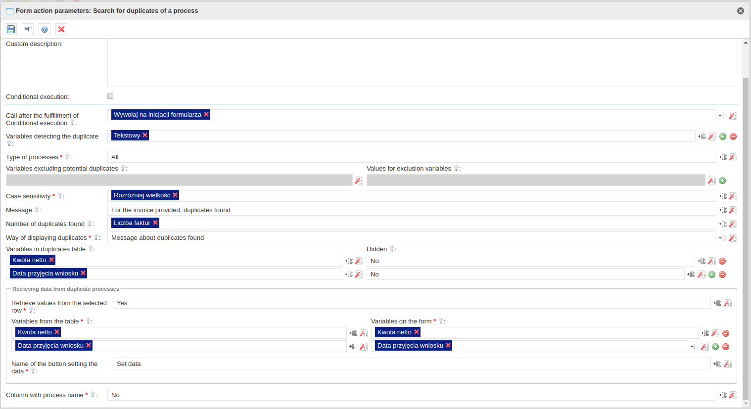The image size is (751, 409).
Task: Close the Form action parameters dialog
Action: [x=741, y=11]
